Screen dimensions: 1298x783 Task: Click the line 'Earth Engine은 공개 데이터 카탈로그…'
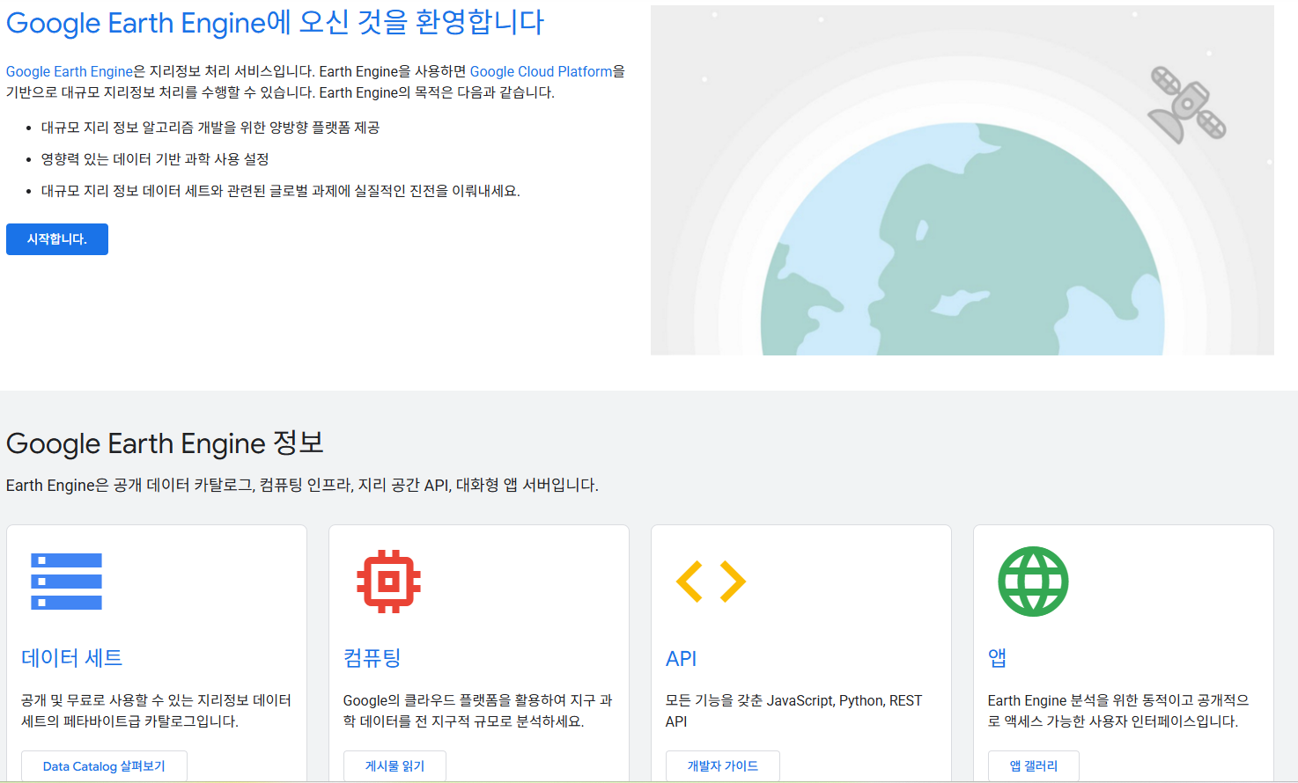click(x=302, y=485)
